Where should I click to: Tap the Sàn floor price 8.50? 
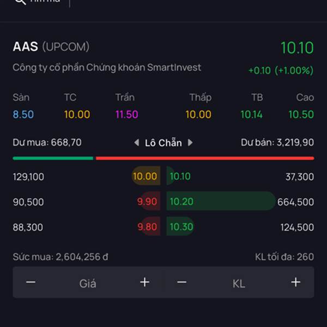tap(23, 114)
